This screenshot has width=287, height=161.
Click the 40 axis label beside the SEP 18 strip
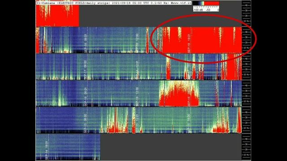coord(247,32)
